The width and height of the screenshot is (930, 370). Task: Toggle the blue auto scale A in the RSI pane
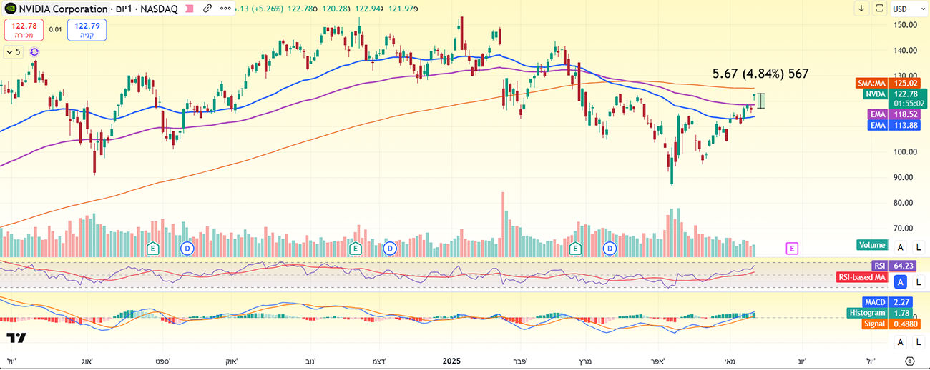pyautogui.click(x=900, y=281)
